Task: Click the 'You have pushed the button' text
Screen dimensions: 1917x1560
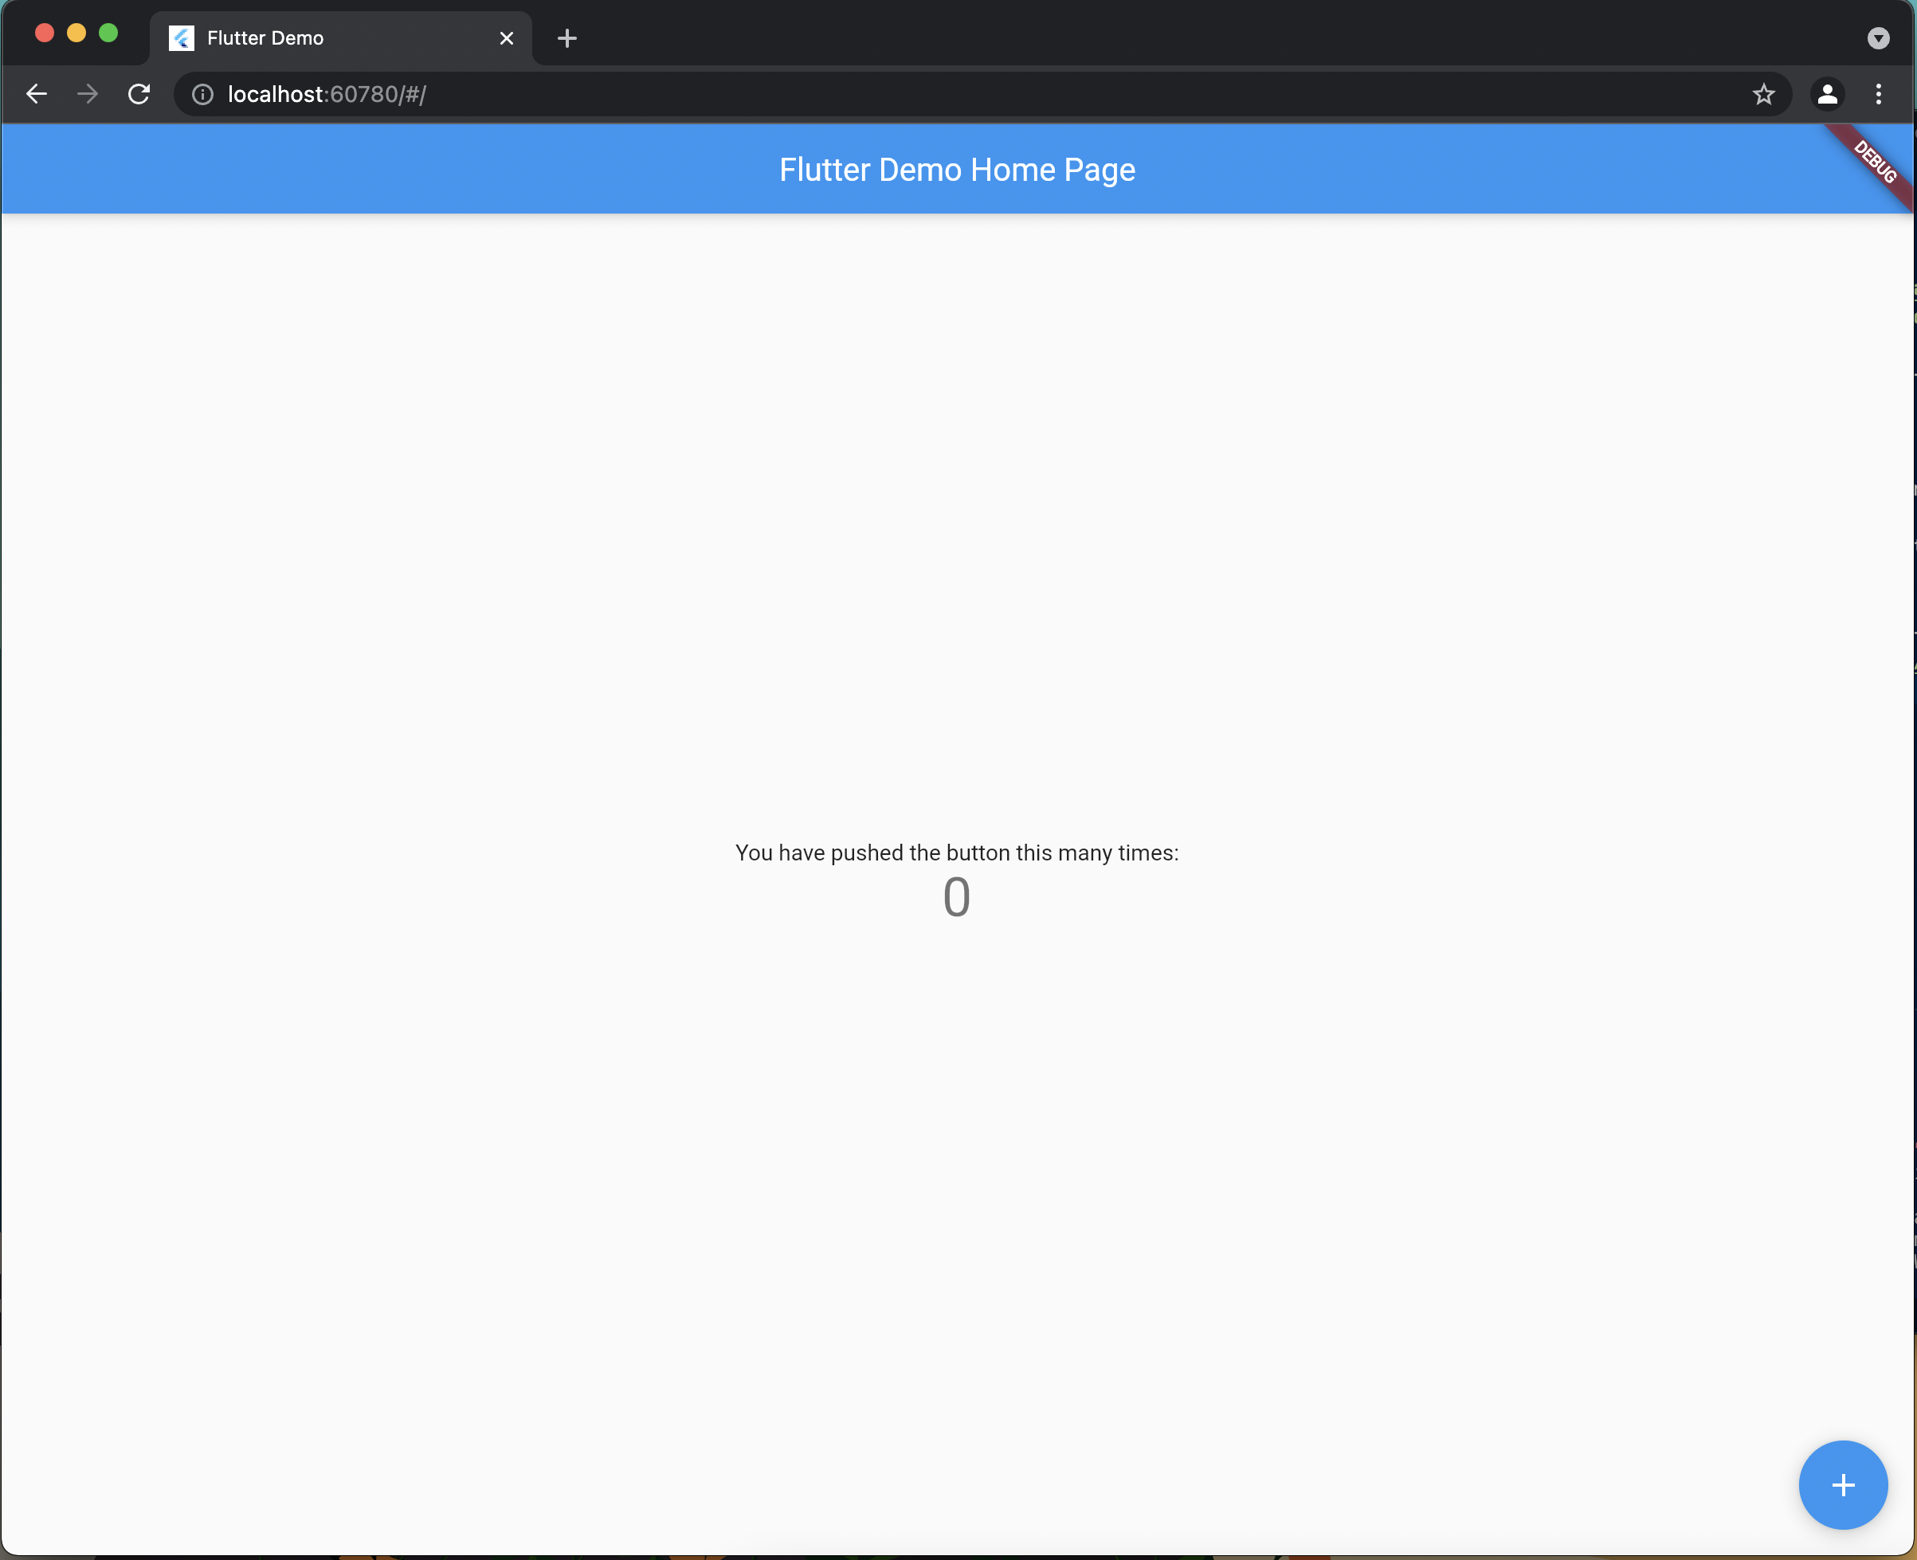Action: pyautogui.click(x=957, y=853)
